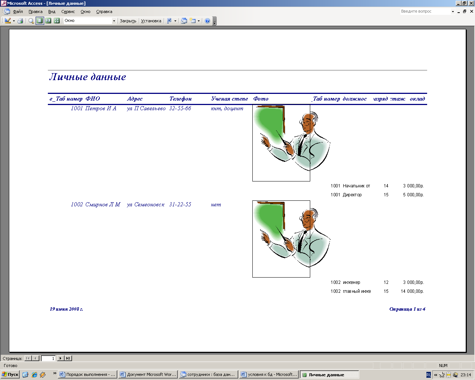Print the report with the printer icon
Image resolution: width=475 pixels, height=380 pixels.
tap(20, 21)
